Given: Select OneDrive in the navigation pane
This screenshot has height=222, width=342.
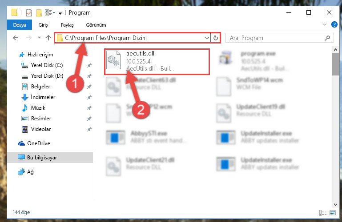Looking at the screenshot, I should (x=39, y=143).
